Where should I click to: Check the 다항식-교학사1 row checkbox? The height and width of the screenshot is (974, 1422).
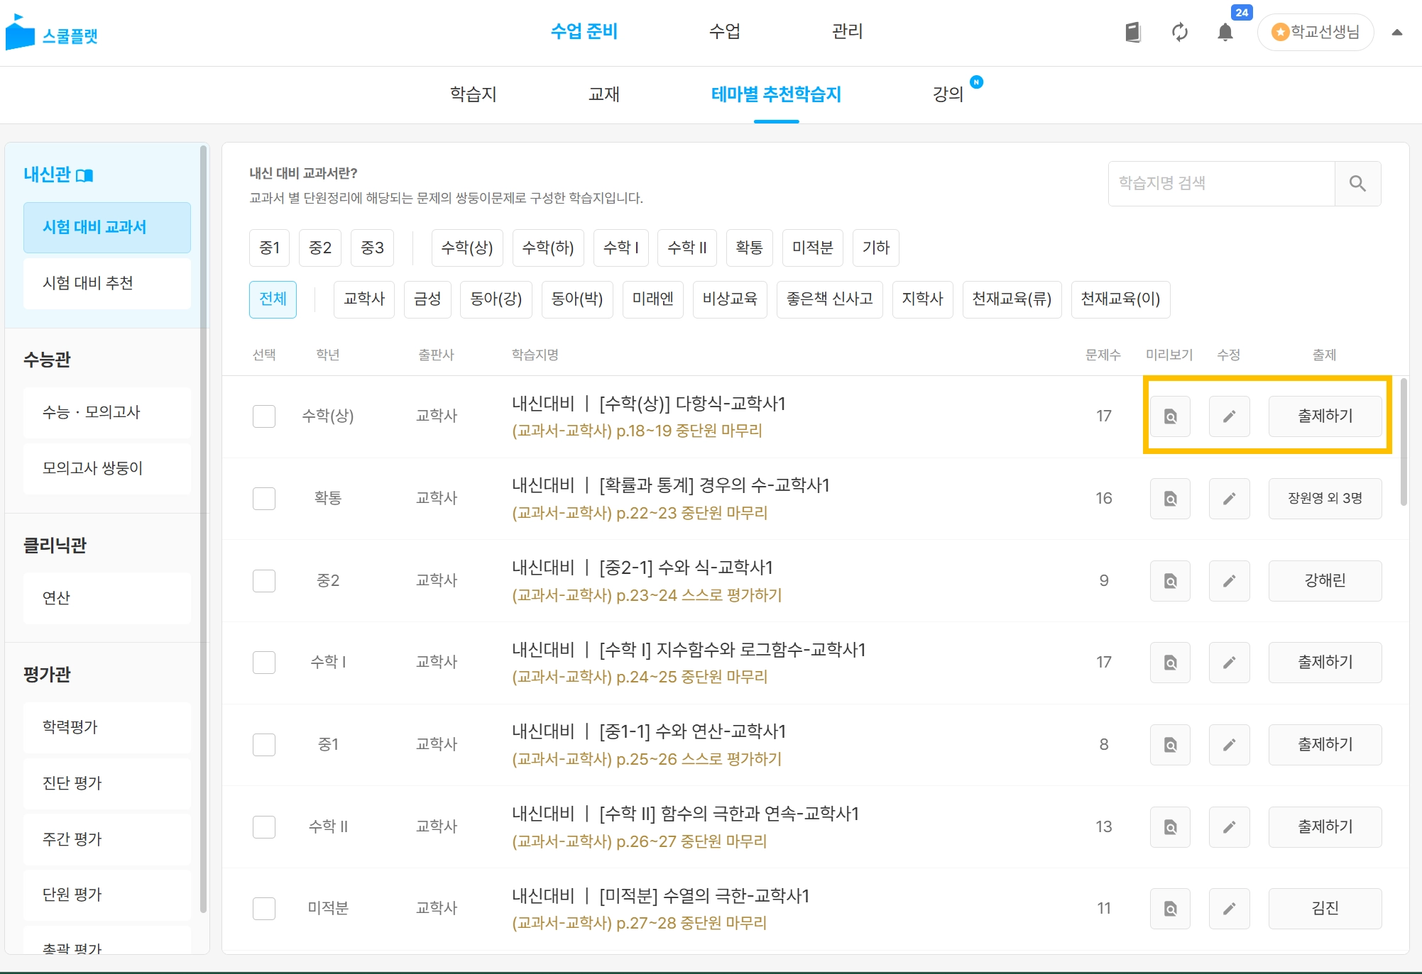[264, 416]
